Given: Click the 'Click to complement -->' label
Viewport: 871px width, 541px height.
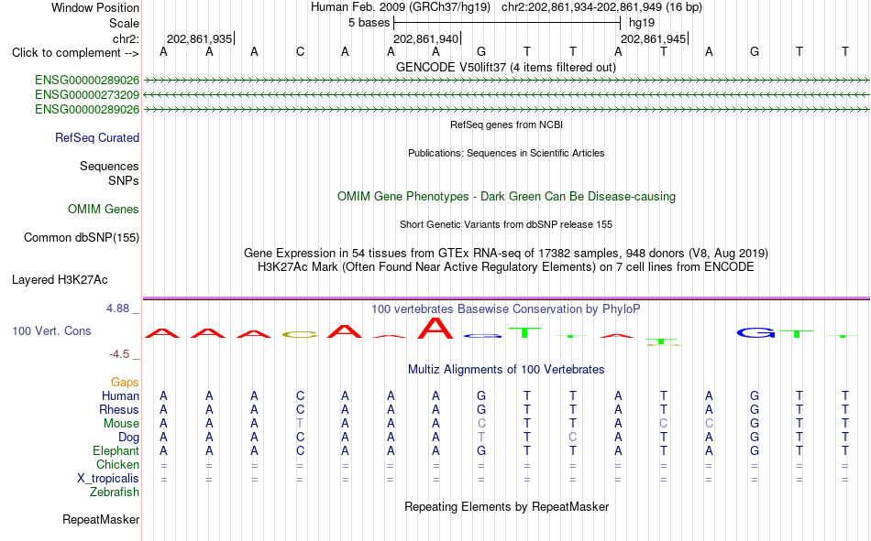Looking at the screenshot, I should tap(75, 53).
